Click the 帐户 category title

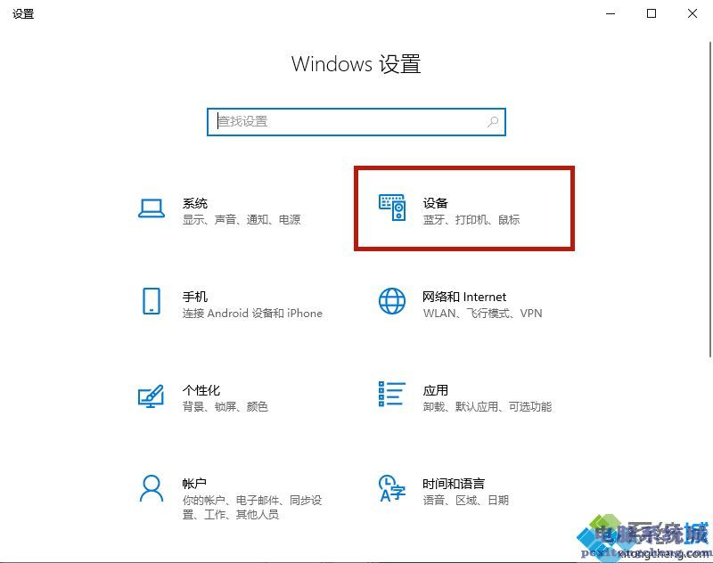pos(195,484)
